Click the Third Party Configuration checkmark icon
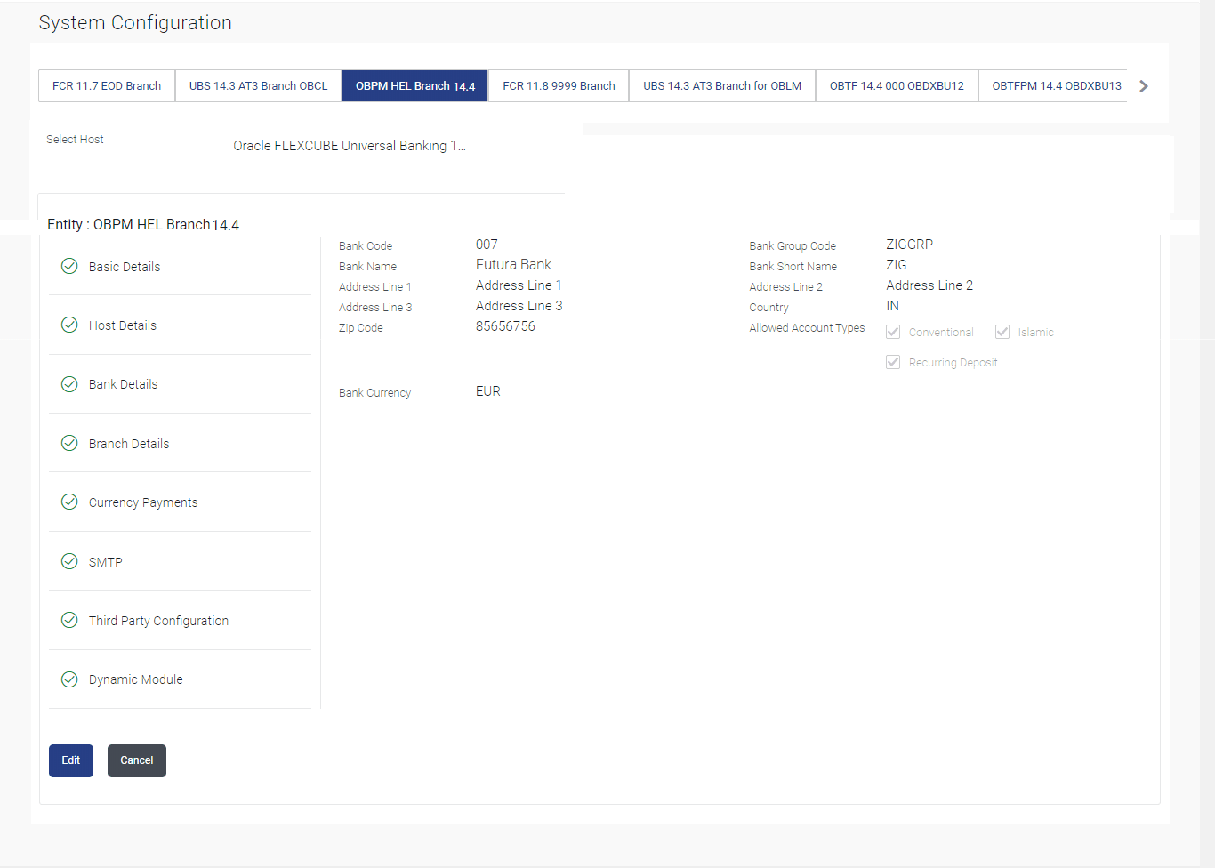 69,620
